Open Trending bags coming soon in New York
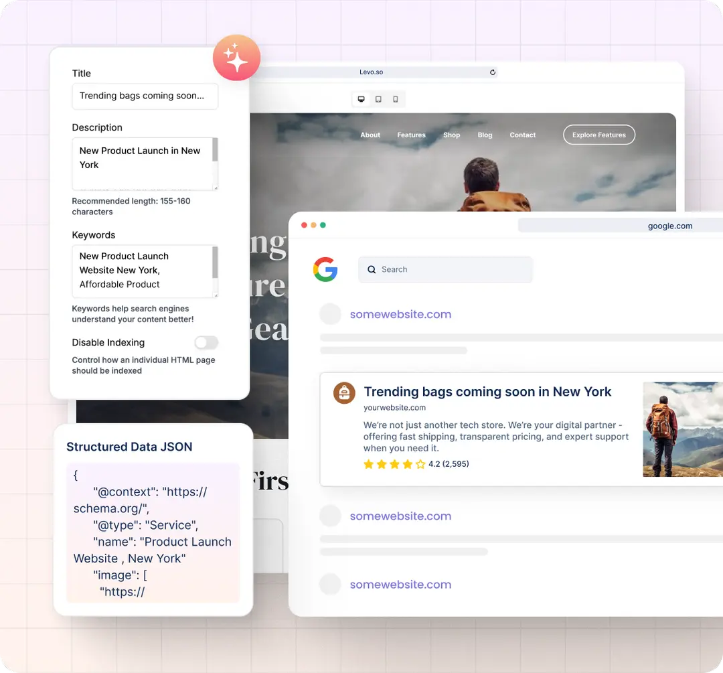The width and height of the screenshot is (723, 673). (x=487, y=392)
